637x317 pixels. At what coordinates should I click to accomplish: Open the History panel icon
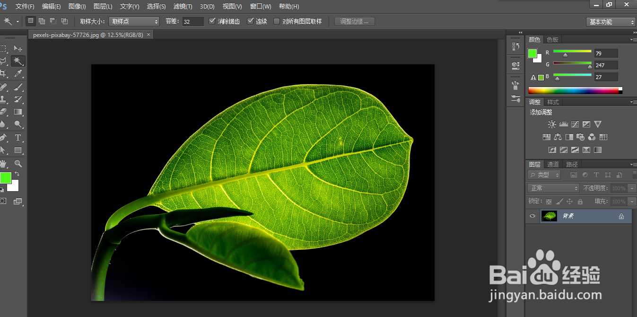point(515,47)
